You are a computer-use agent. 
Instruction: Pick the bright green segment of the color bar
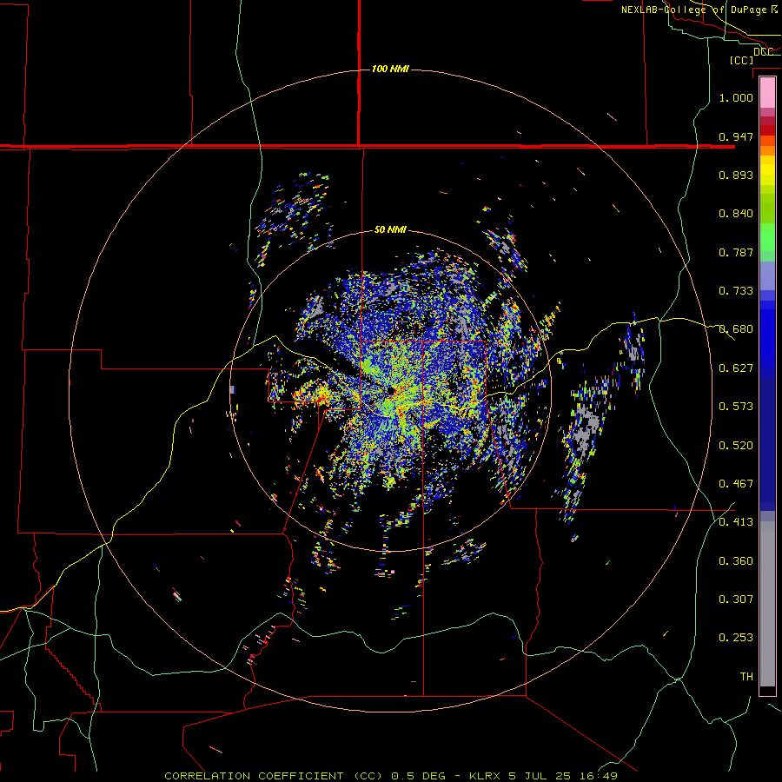[x=767, y=237]
